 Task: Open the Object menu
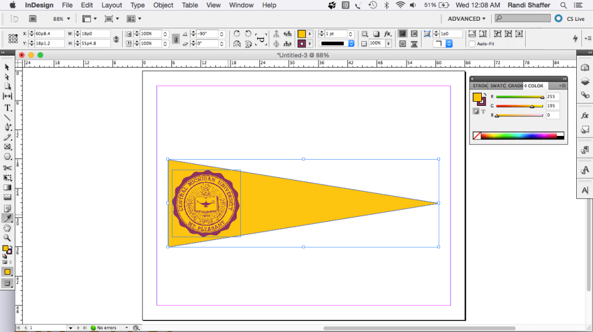(x=163, y=5)
